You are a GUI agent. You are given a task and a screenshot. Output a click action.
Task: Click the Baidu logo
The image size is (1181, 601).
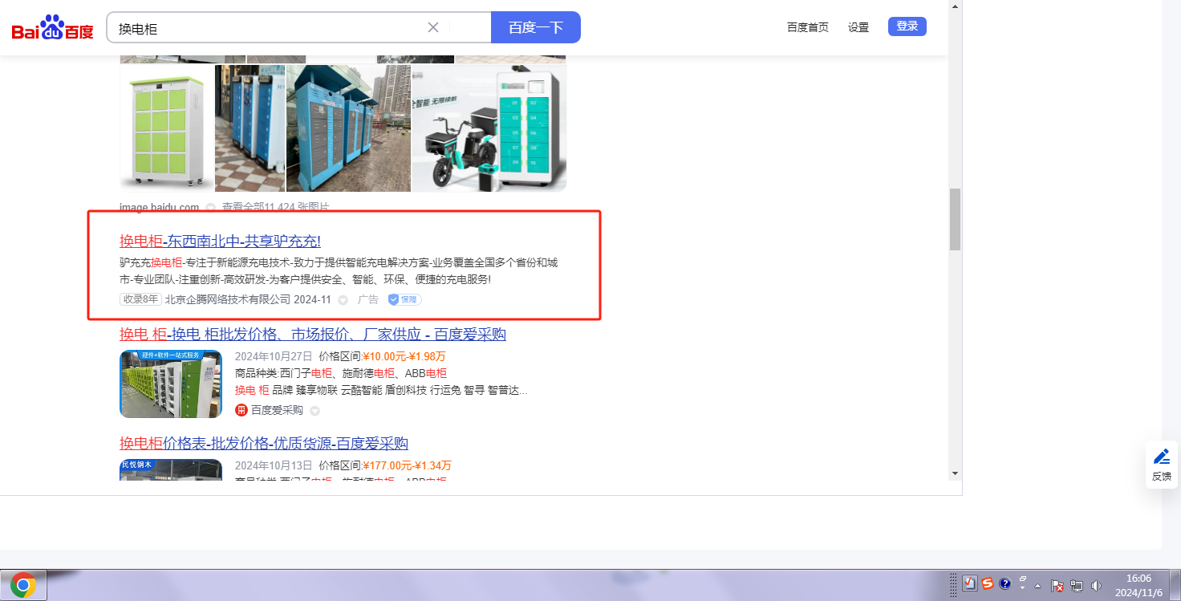point(52,28)
